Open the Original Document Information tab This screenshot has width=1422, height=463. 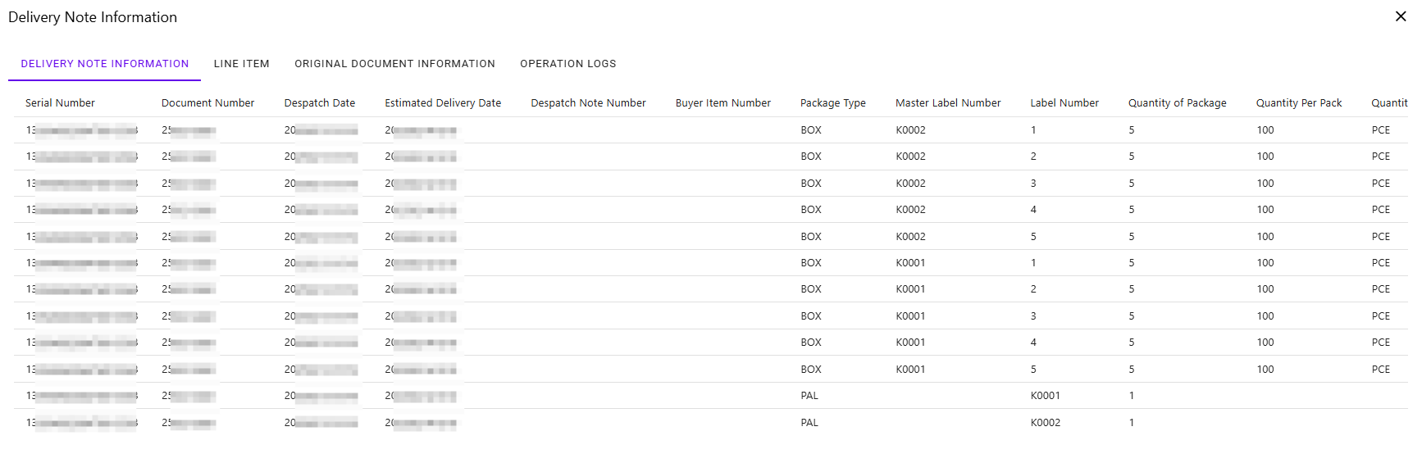click(x=394, y=64)
